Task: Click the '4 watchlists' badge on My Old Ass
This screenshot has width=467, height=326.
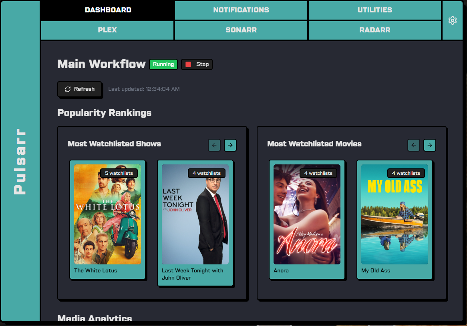Action: tap(406, 173)
